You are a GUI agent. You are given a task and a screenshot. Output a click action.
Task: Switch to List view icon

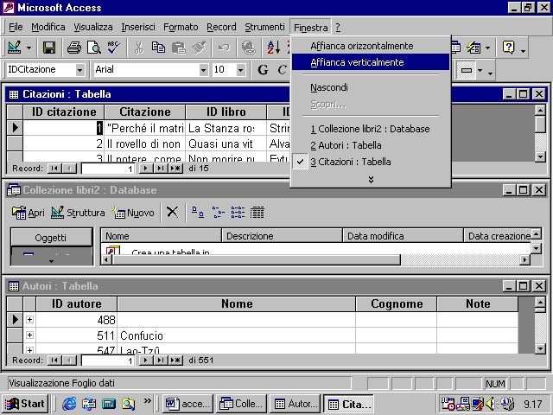tap(238, 213)
